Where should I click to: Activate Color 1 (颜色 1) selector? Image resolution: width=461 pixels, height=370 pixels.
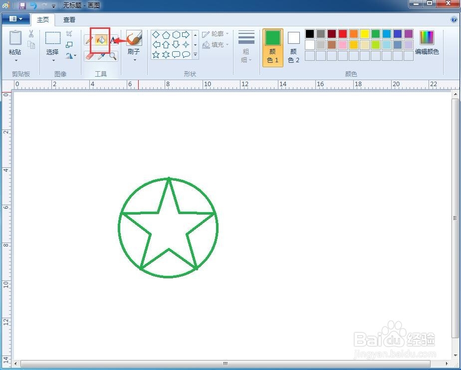[272, 48]
